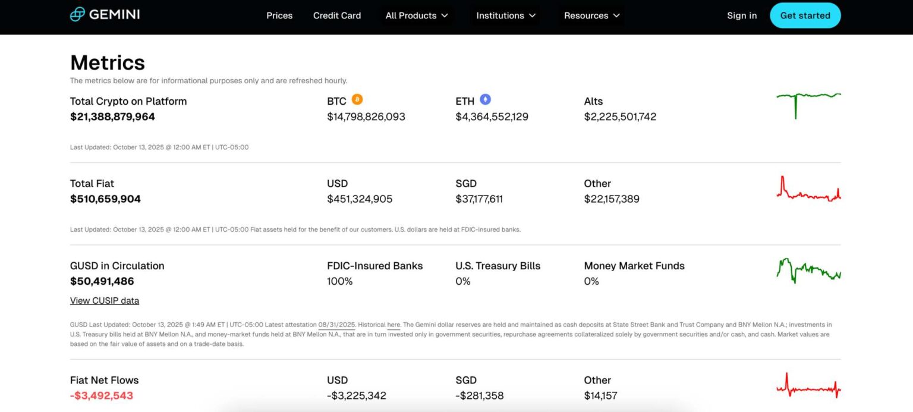Select the Prices menu item
Viewport: 913px width, 412px height.
(279, 16)
